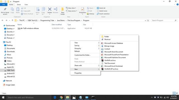Create new Microsoft Excel Worksheet
Screen dimensions: 179x100
(119, 66)
